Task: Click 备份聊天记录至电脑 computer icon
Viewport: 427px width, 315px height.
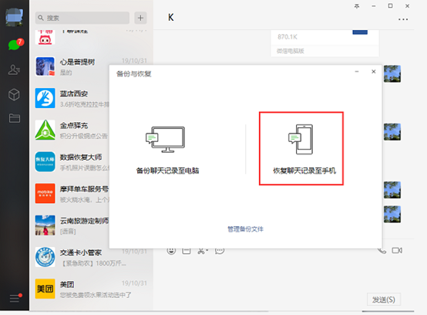Action: point(165,140)
